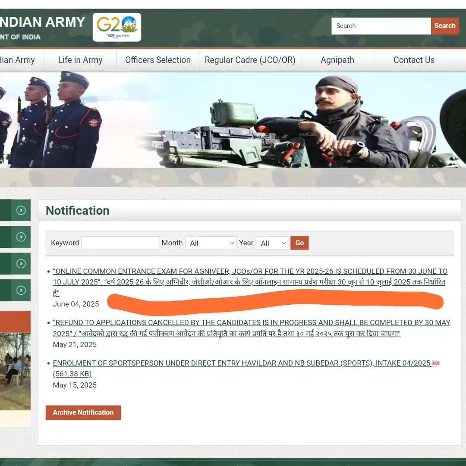Click the date text June 04, 2025
This screenshot has width=466, height=466.
point(76,304)
